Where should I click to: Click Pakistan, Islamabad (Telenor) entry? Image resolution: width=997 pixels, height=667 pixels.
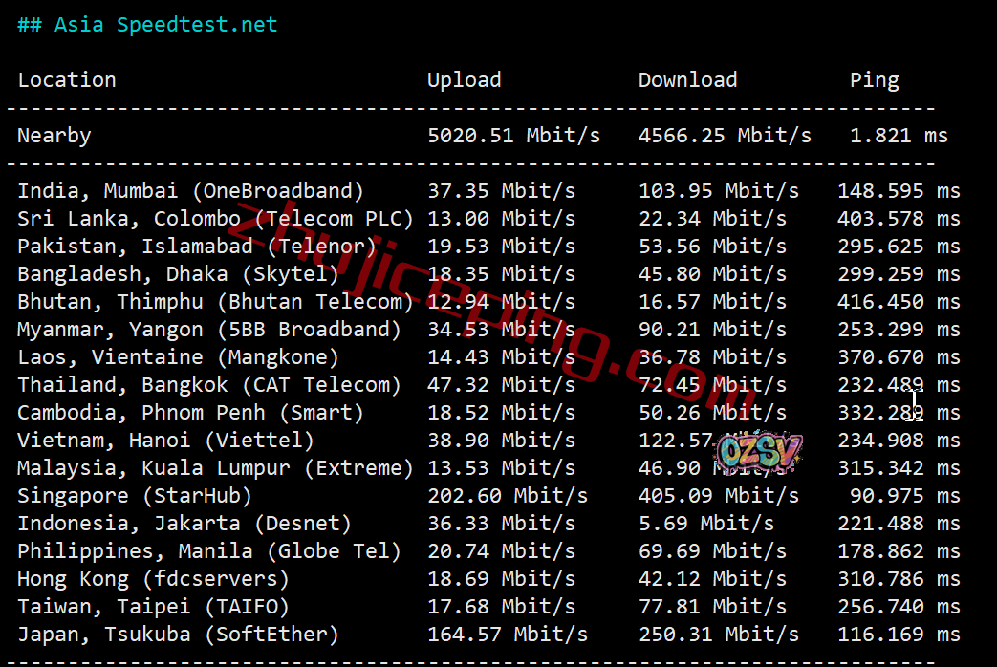(x=197, y=247)
